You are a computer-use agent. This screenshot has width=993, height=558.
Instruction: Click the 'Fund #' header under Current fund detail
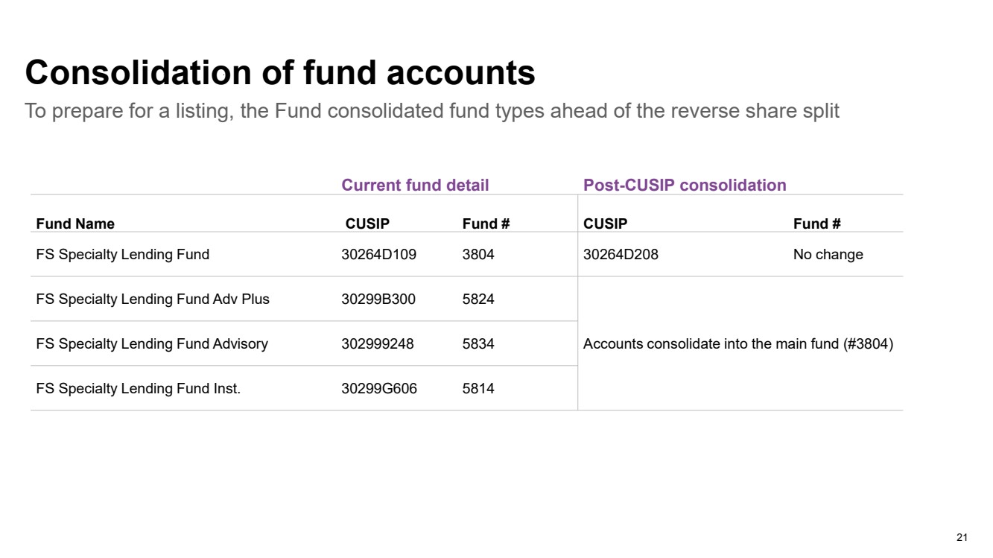(486, 223)
